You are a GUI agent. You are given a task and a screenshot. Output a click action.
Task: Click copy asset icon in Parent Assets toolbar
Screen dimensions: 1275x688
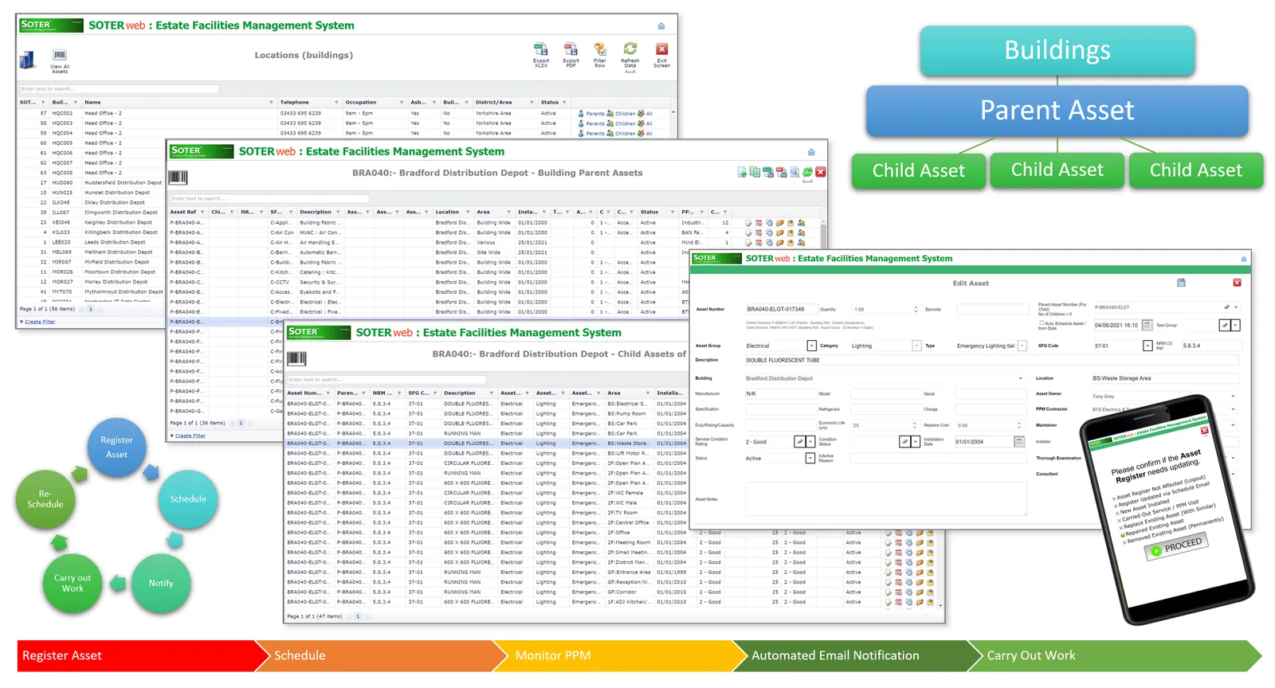pyautogui.click(x=755, y=172)
